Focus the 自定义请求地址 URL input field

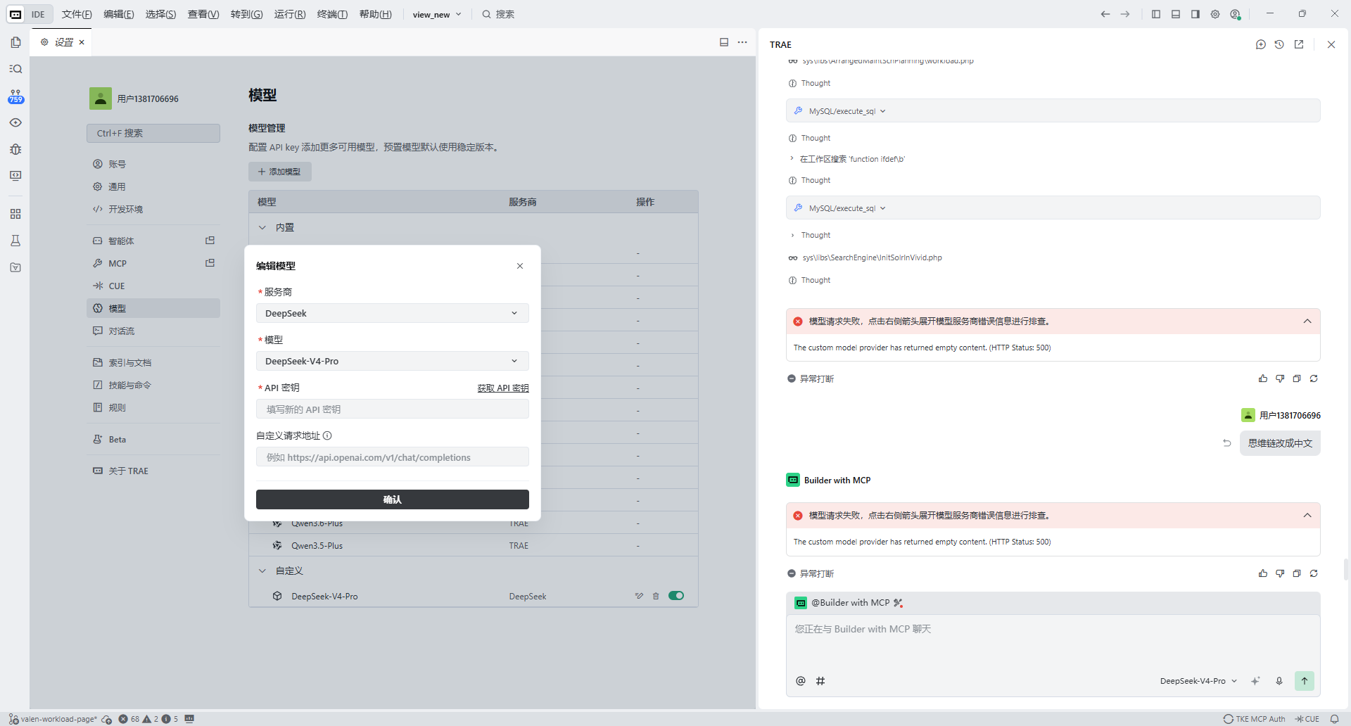click(x=393, y=457)
